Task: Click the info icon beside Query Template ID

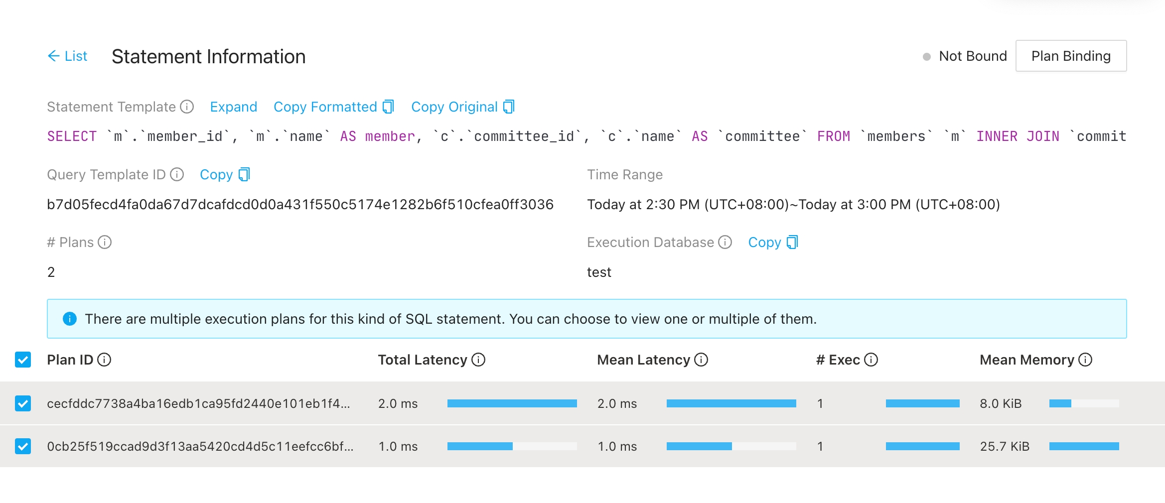Action: (x=177, y=174)
